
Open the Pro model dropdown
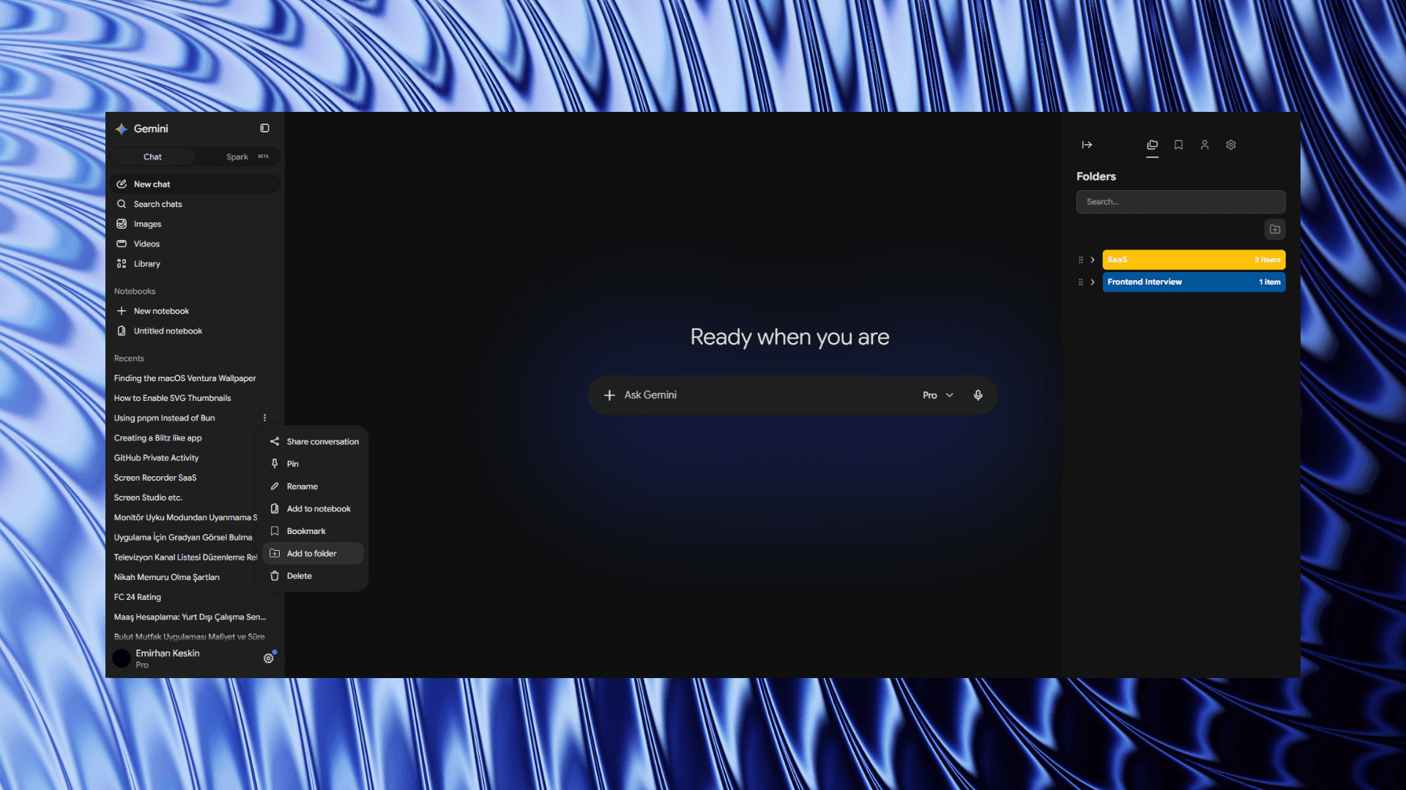click(938, 395)
